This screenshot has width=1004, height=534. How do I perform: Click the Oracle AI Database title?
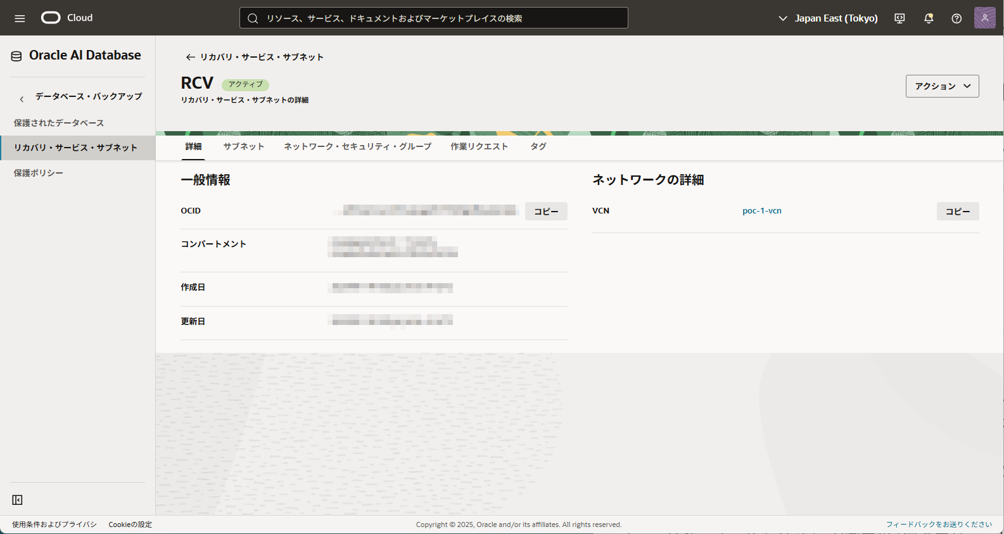pos(85,55)
